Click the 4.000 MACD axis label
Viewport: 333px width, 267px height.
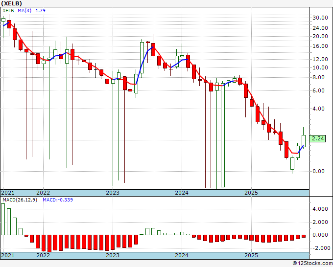coord(320,209)
